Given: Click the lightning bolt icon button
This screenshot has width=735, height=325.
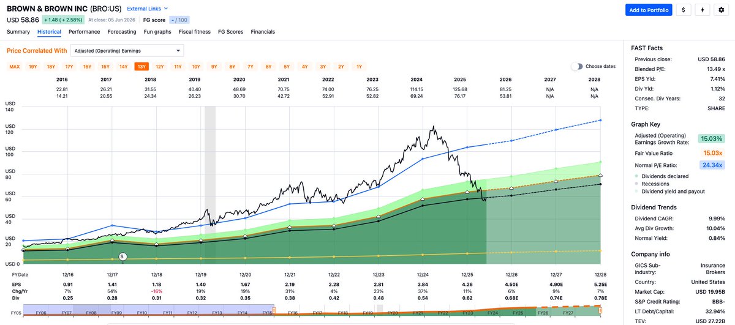Looking at the screenshot, I should [703, 10].
